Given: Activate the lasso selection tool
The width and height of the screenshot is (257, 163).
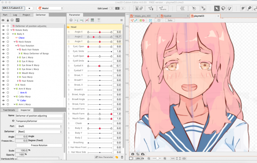Looking at the screenshot, I should [223, 8].
